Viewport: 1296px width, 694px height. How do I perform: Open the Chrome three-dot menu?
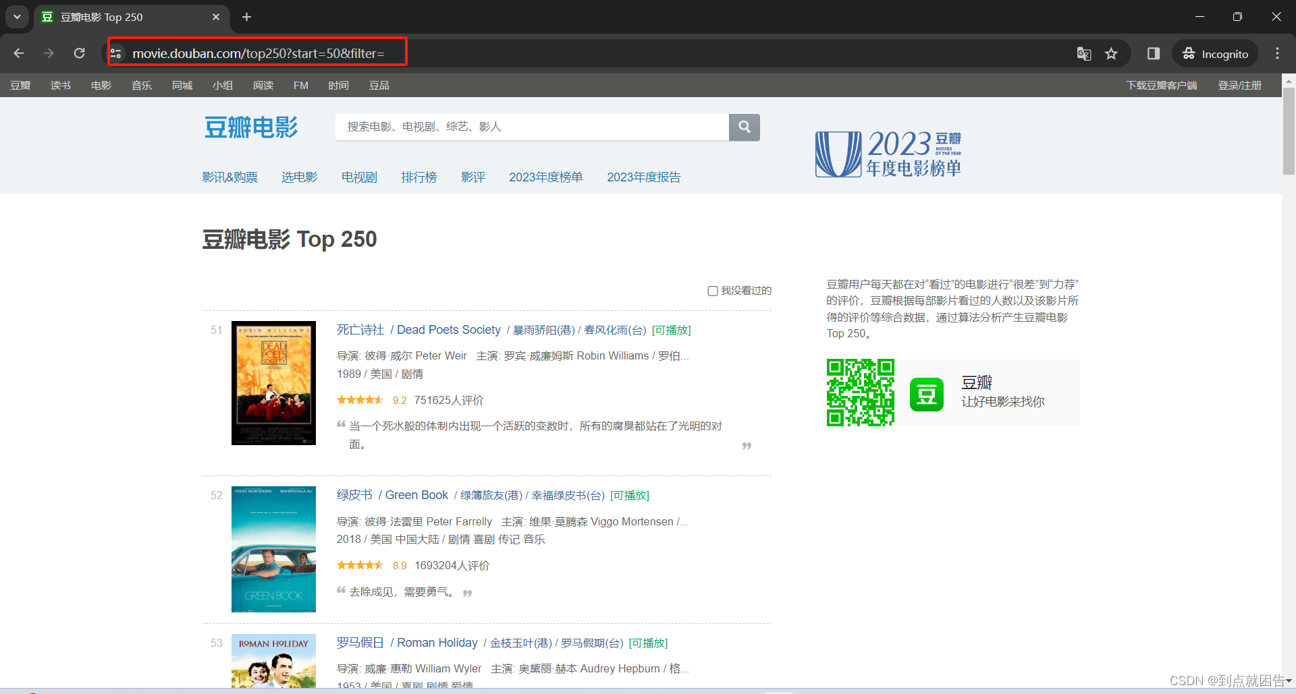(1277, 53)
